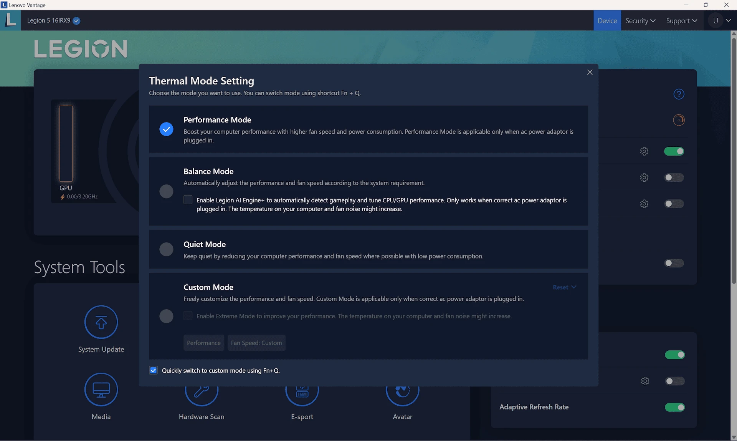Click the Performance Mode title text
This screenshot has height=441, width=737.
tap(217, 120)
